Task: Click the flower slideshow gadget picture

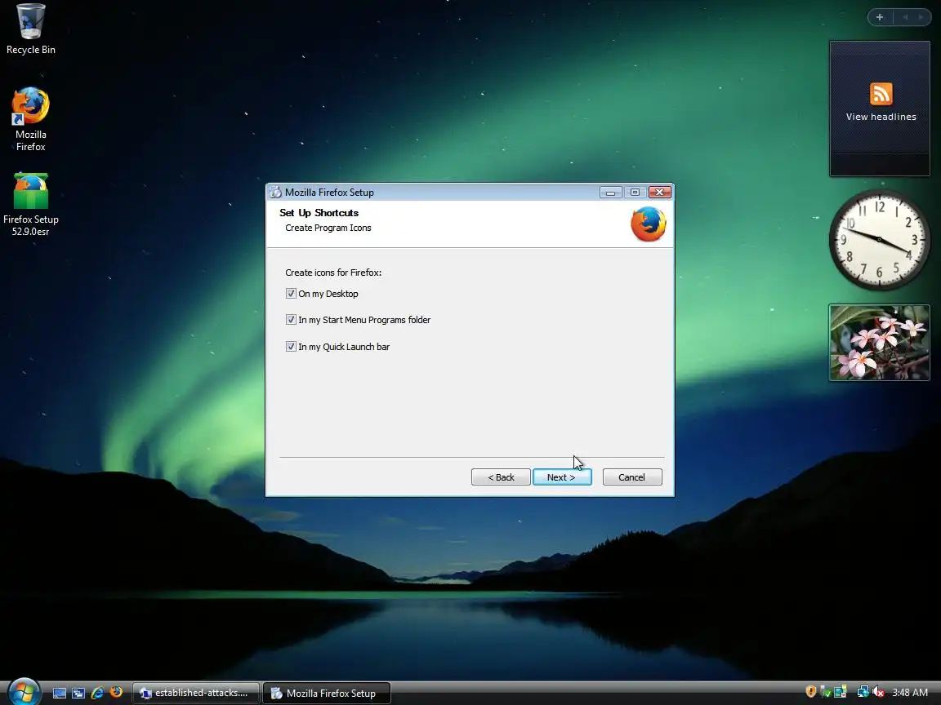Action: point(879,343)
